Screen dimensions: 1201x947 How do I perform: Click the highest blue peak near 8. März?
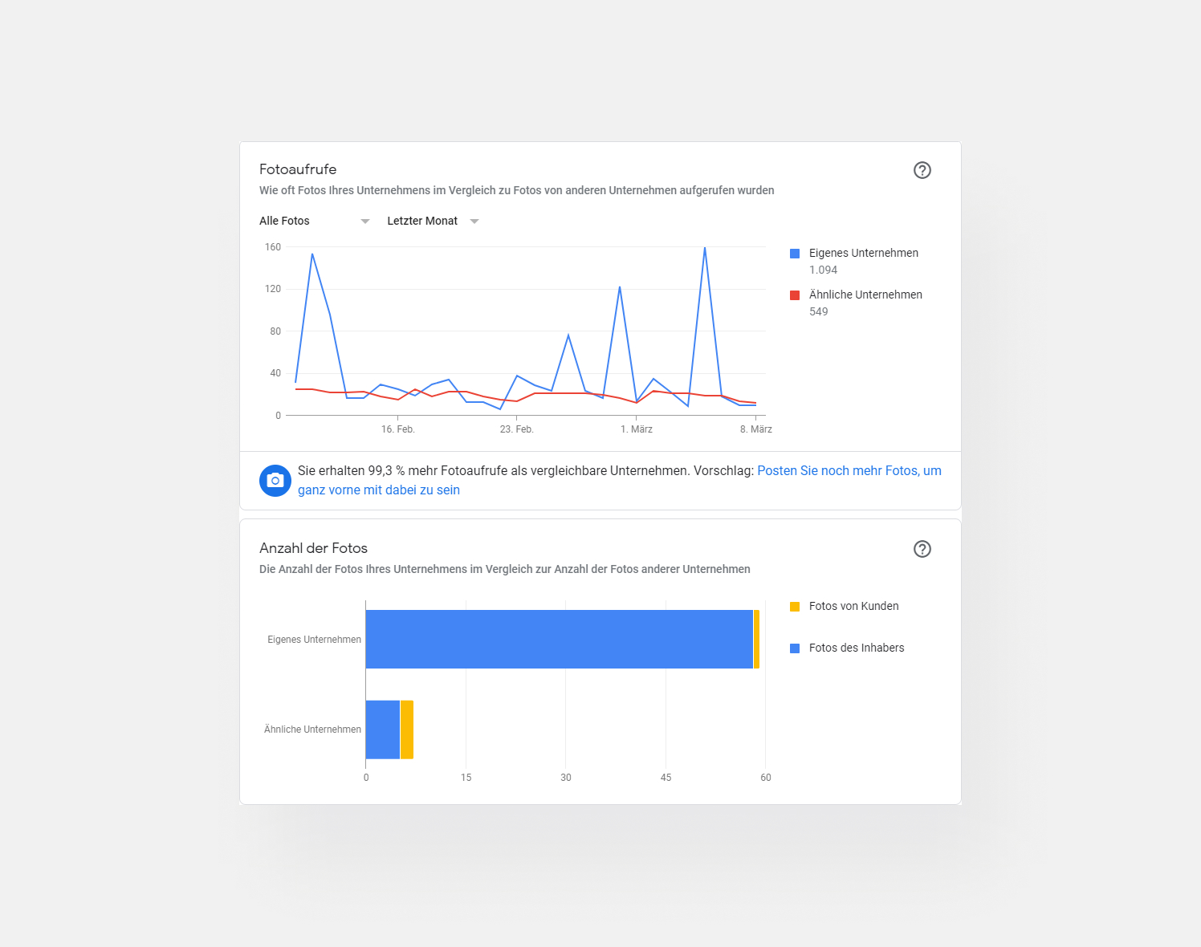[x=705, y=249]
